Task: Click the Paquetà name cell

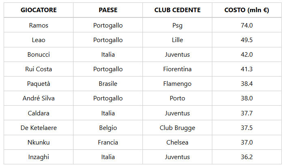Action: pyautogui.click(x=39, y=84)
